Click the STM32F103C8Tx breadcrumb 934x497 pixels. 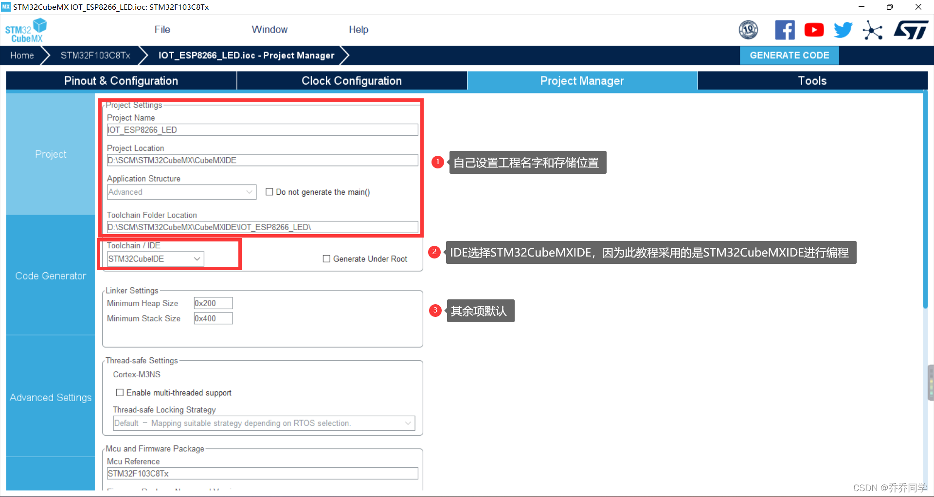95,55
